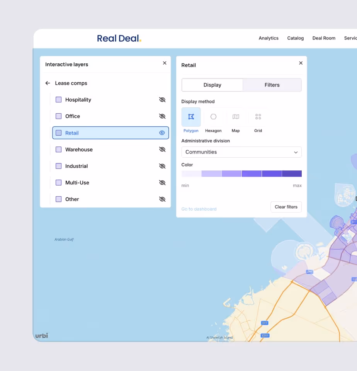Screen dimensions: 357x371
Task: Tick the Other layer checkbox
Action: [58, 199]
